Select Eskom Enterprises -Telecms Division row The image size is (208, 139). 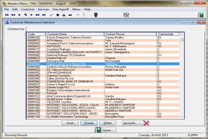103,38
